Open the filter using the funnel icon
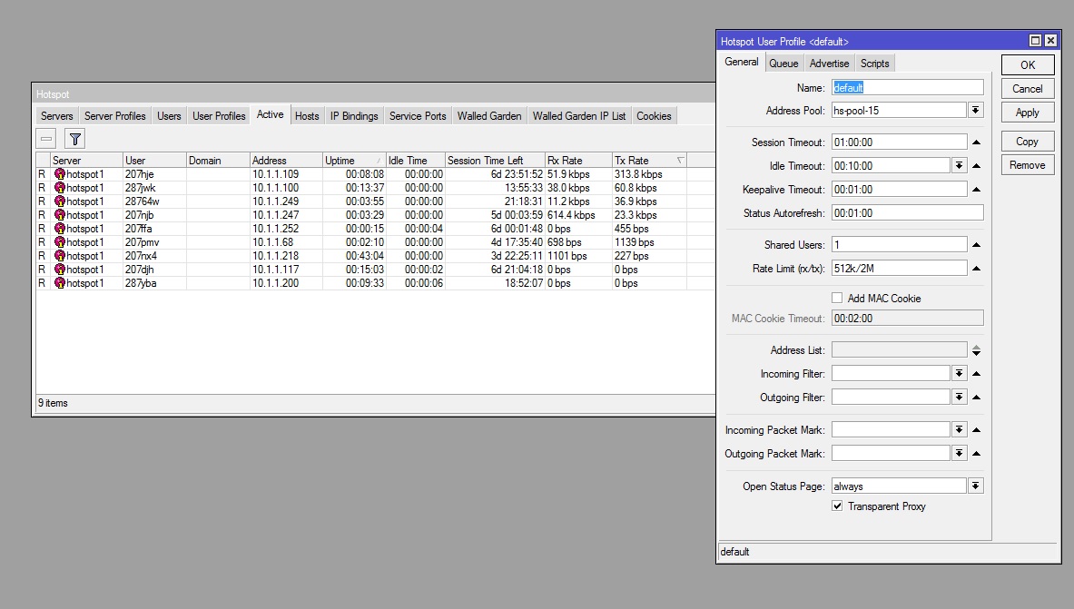 click(x=74, y=138)
